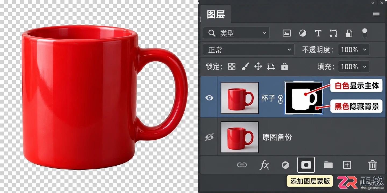Show the 原图备份 layer via eye icon

pos(209,137)
